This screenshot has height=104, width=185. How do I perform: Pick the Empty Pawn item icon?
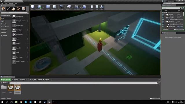tap(14, 25)
